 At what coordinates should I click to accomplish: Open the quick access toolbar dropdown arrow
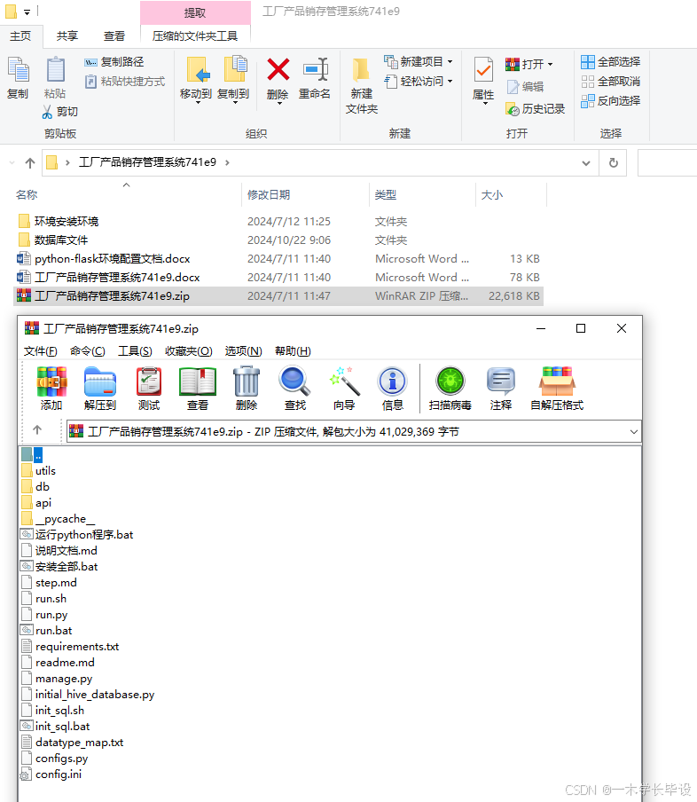[27, 12]
